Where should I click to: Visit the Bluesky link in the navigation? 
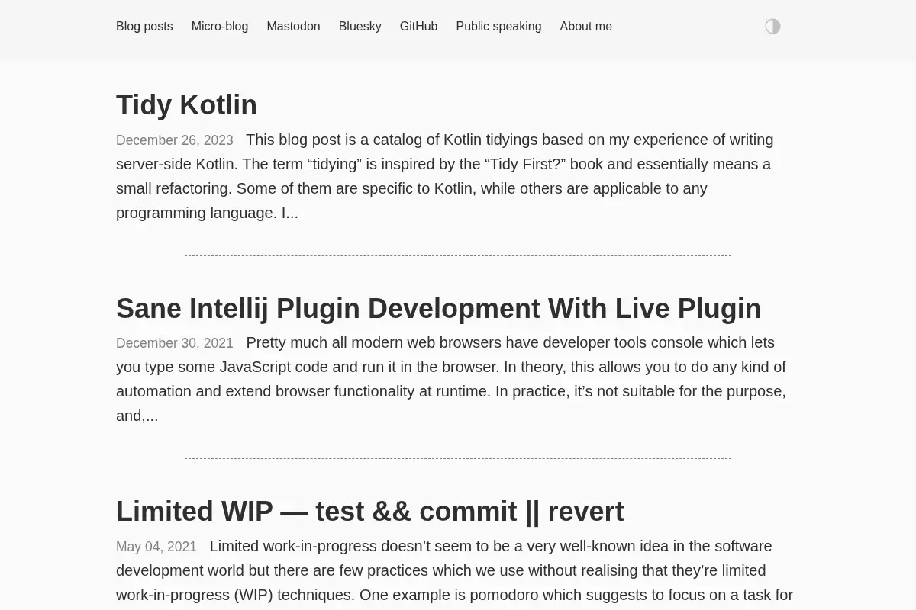pos(360,27)
